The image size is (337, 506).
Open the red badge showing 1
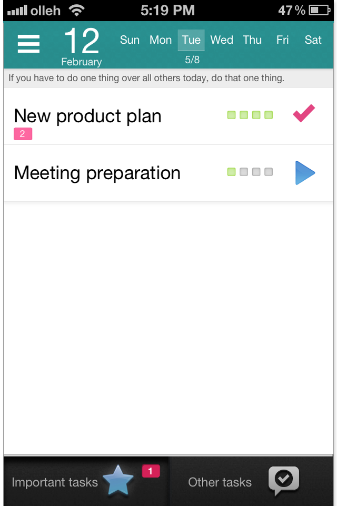[x=151, y=471]
